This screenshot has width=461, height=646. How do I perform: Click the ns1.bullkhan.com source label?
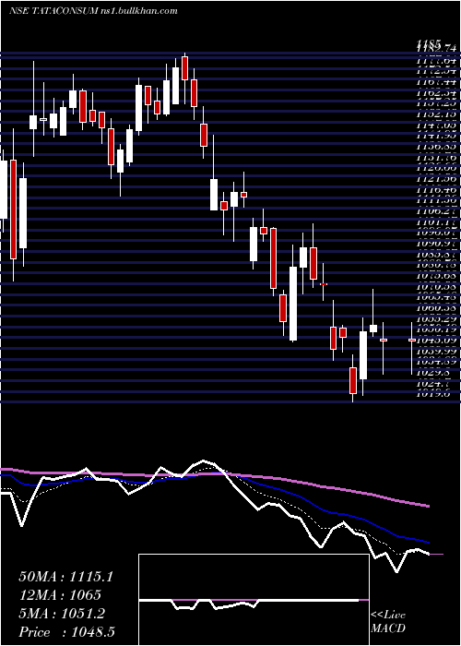(138, 11)
